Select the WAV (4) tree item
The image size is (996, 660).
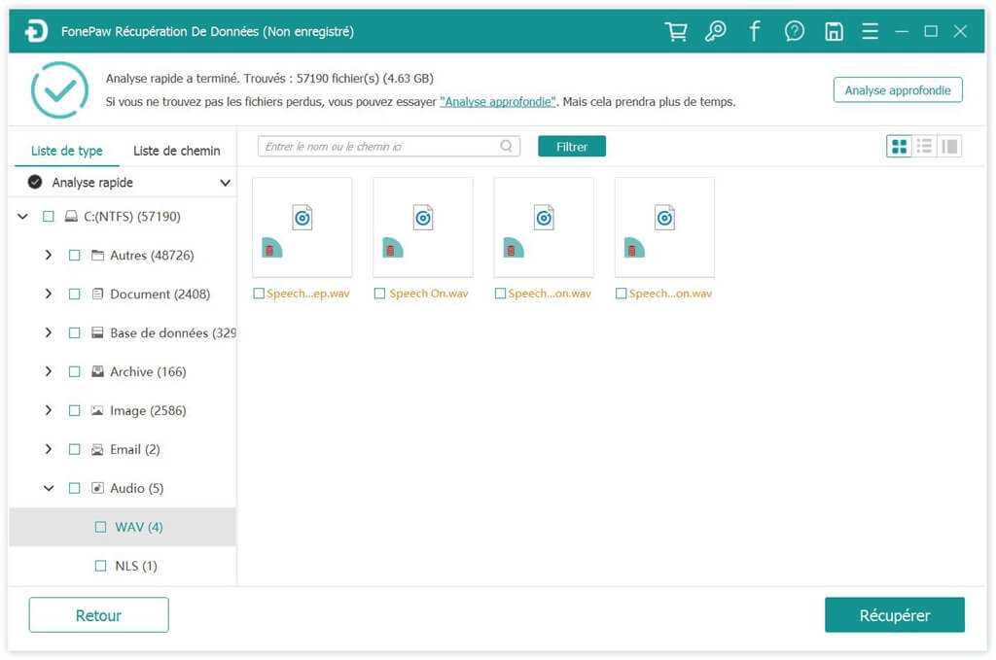123,527
